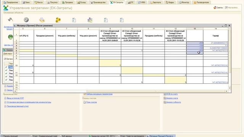Click the yellow cubes icon
Screen dimensions: 244x137
tap(58, 20)
